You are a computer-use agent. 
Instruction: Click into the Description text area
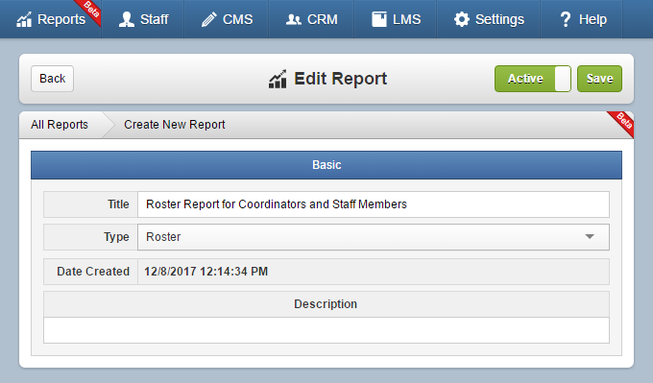pyautogui.click(x=326, y=330)
